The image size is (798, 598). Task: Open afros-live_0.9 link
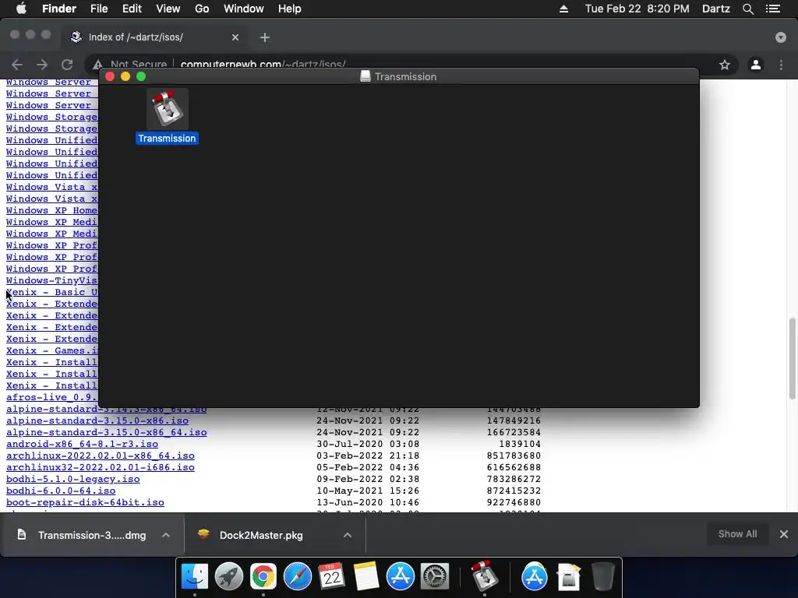pos(52,398)
